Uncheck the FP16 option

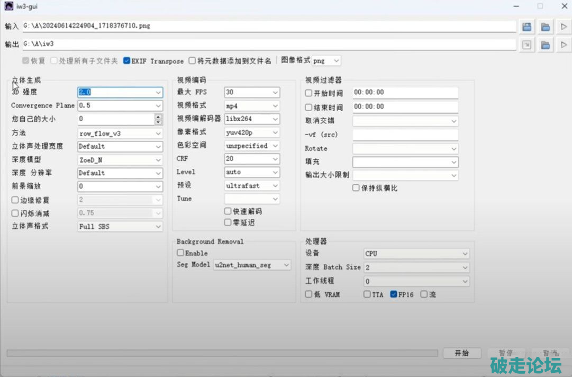click(x=394, y=294)
